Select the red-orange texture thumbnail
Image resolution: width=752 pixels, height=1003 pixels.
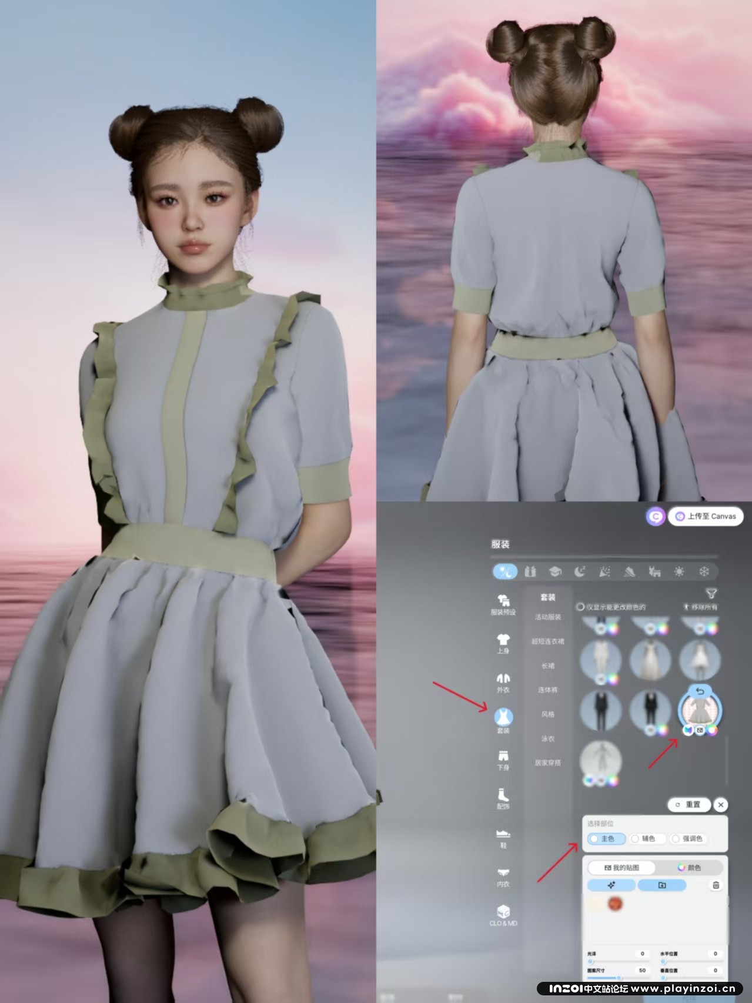(x=615, y=904)
